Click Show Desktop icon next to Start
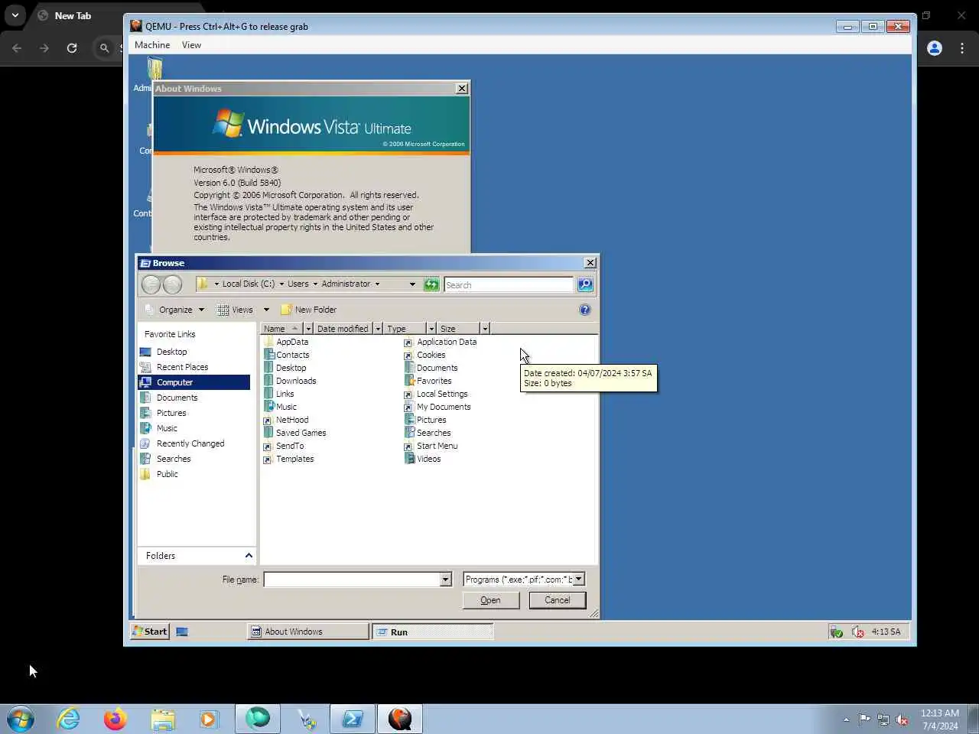Screen dimensions: 979x734 [x=182, y=632]
